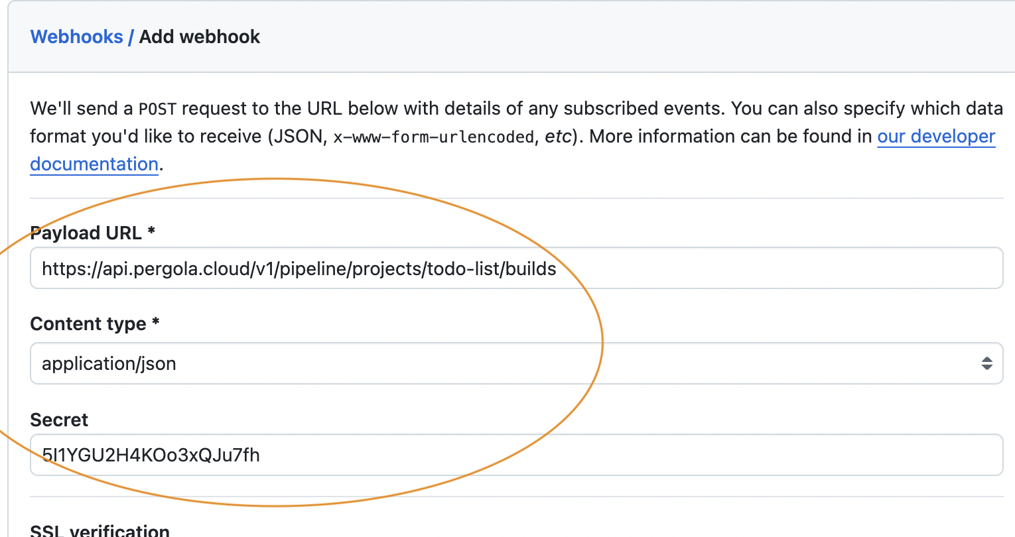Click the "application/json" selected value

[x=109, y=364]
